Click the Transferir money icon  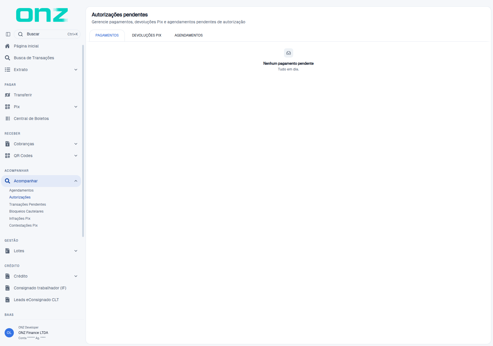pos(7,95)
